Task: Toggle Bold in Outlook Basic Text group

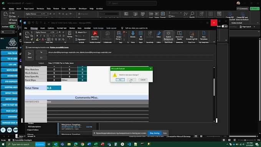Action: click(x=37, y=36)
